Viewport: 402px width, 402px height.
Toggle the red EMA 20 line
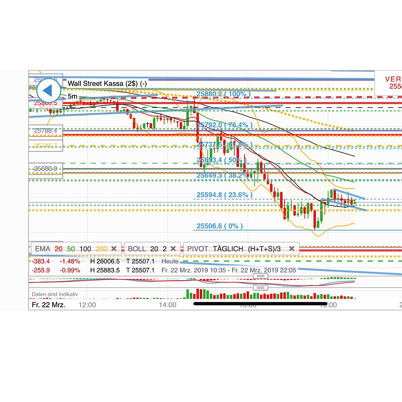(x=58, y=249)
